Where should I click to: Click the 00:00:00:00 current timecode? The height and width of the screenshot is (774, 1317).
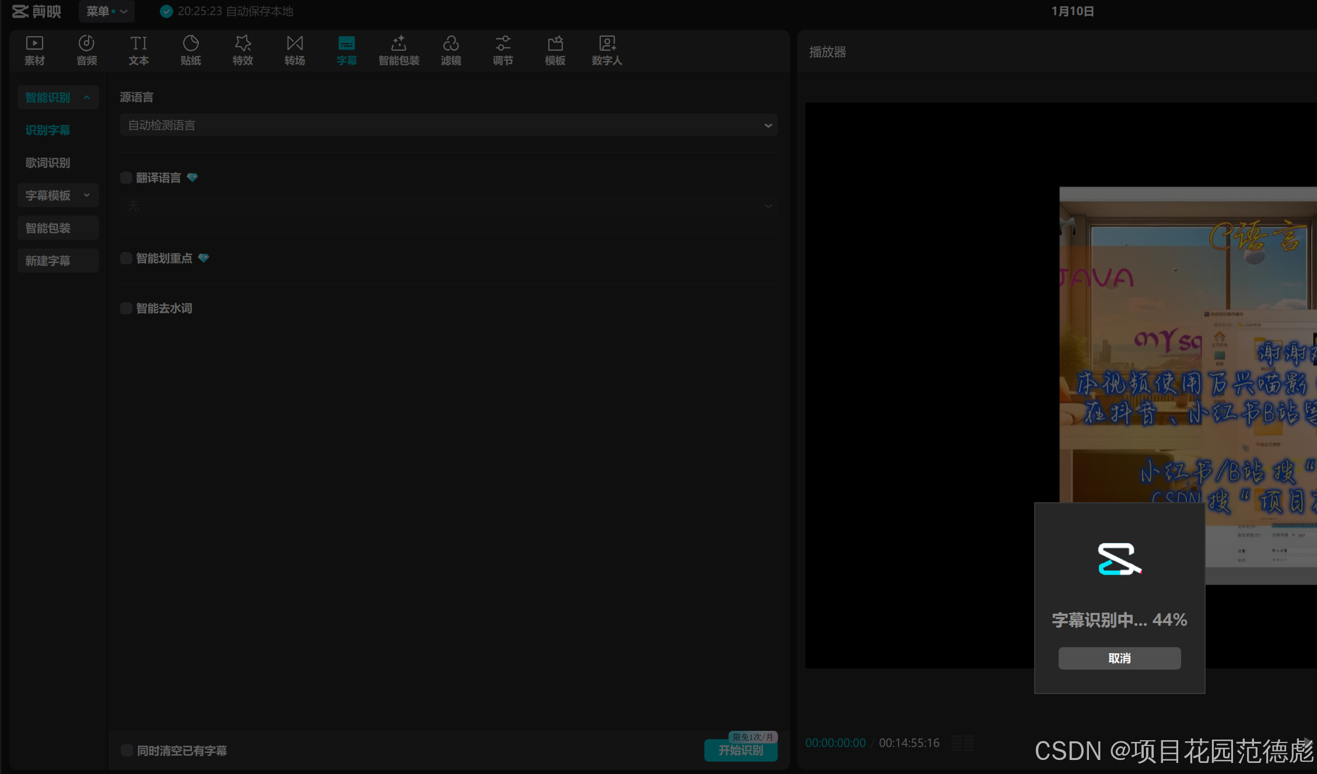(835, 743)
